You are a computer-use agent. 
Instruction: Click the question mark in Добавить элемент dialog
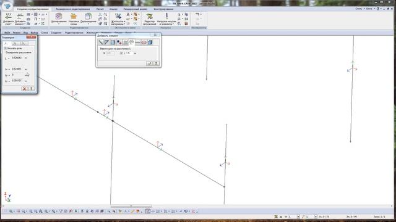tap(156, 64)
